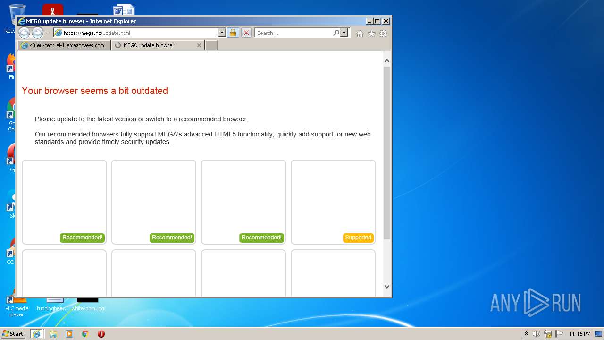Open the Action Center flag icon
Image resolution: width=604 pixels, height=340 pixels.
559,334
